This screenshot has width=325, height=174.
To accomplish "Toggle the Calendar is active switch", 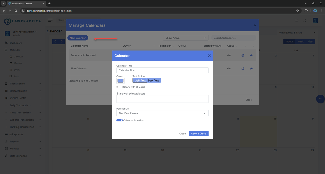I will [119, 121].
